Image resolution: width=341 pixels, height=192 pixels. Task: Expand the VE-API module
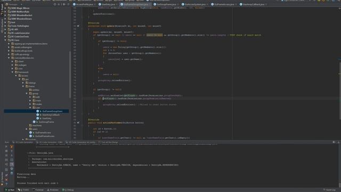coord(5,29)
